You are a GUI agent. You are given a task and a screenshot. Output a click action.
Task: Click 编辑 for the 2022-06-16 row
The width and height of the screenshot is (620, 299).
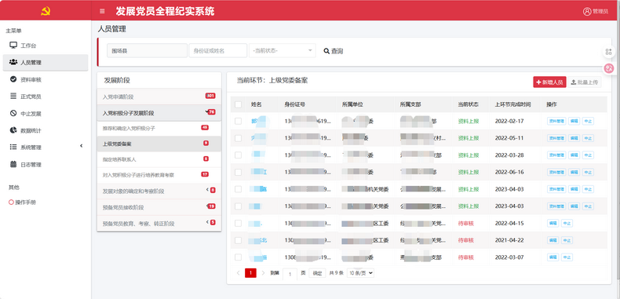574,172
